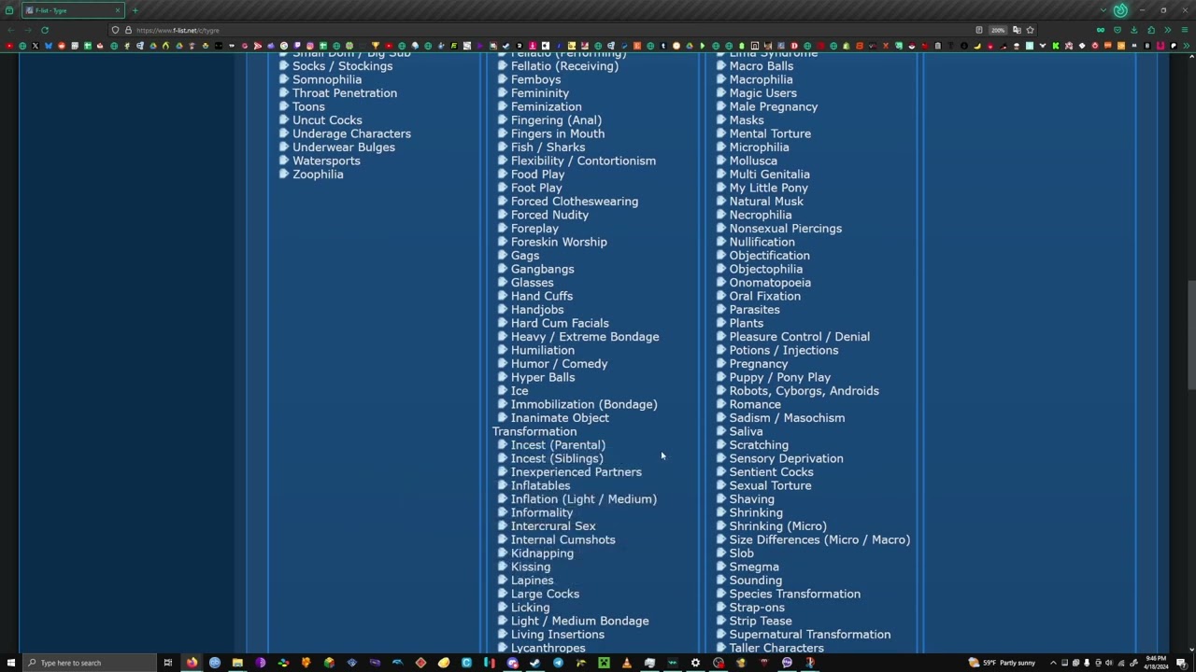Bookmark this page with the star
The width and height of the screenshot is (1196, 672).
pos(1030,30)
